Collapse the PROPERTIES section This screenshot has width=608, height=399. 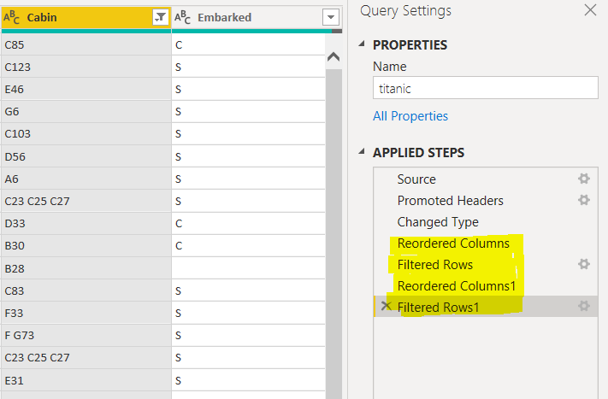point(361,45)
